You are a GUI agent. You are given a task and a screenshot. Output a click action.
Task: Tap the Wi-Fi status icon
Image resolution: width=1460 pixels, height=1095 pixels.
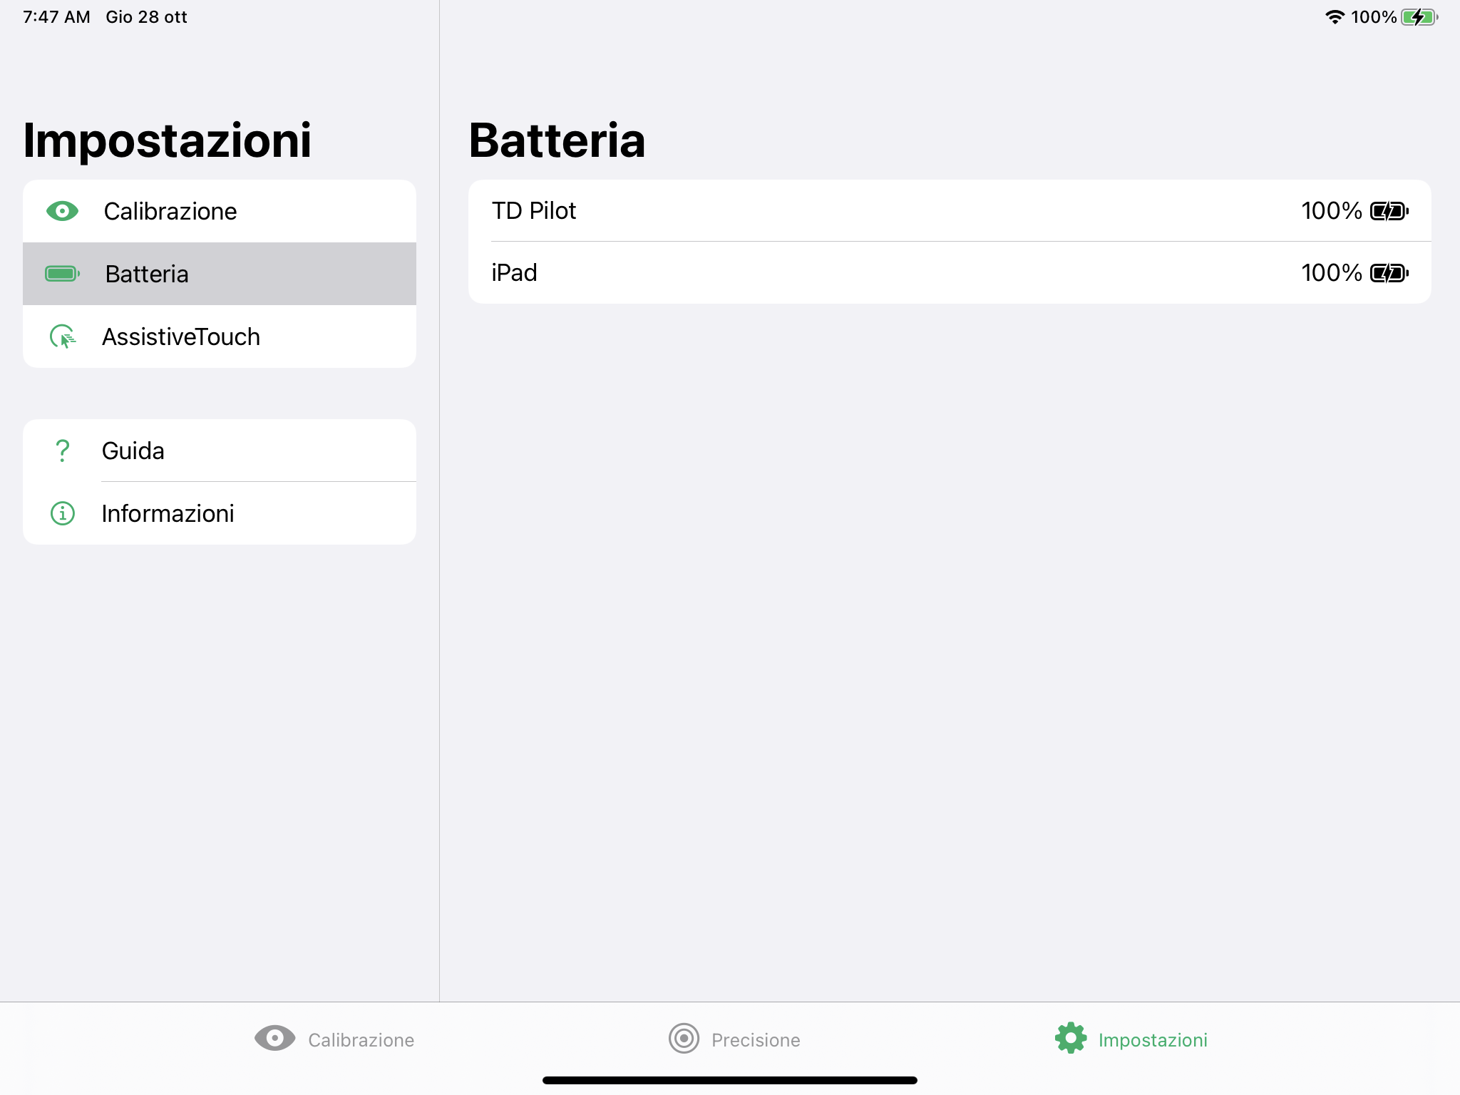1335,17
